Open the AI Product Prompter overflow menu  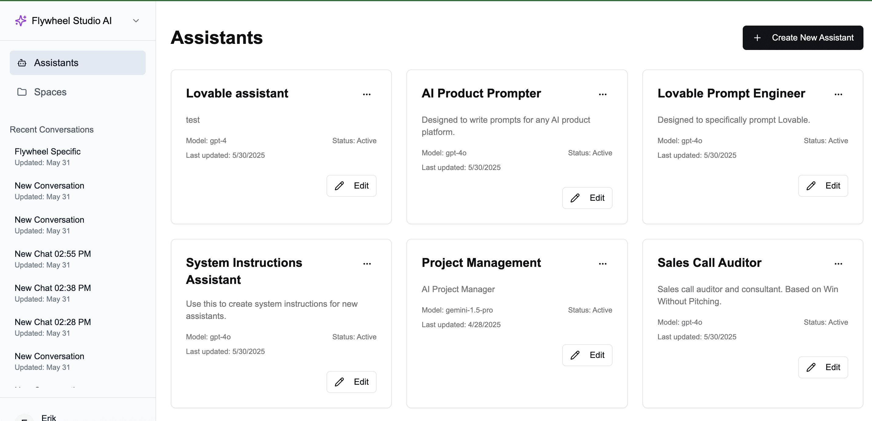602,94
